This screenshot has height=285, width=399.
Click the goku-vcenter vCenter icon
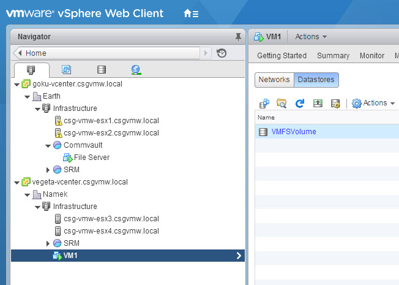point(26,83)
